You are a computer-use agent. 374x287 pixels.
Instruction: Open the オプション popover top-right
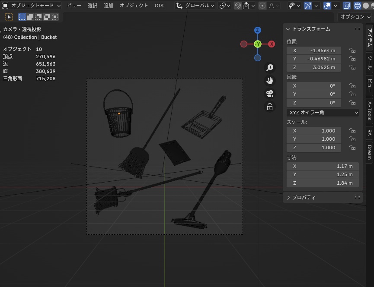point(355,17)
